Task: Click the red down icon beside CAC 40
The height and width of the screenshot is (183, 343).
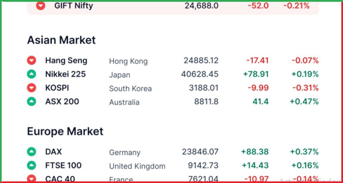Action: tap(31, 178)
